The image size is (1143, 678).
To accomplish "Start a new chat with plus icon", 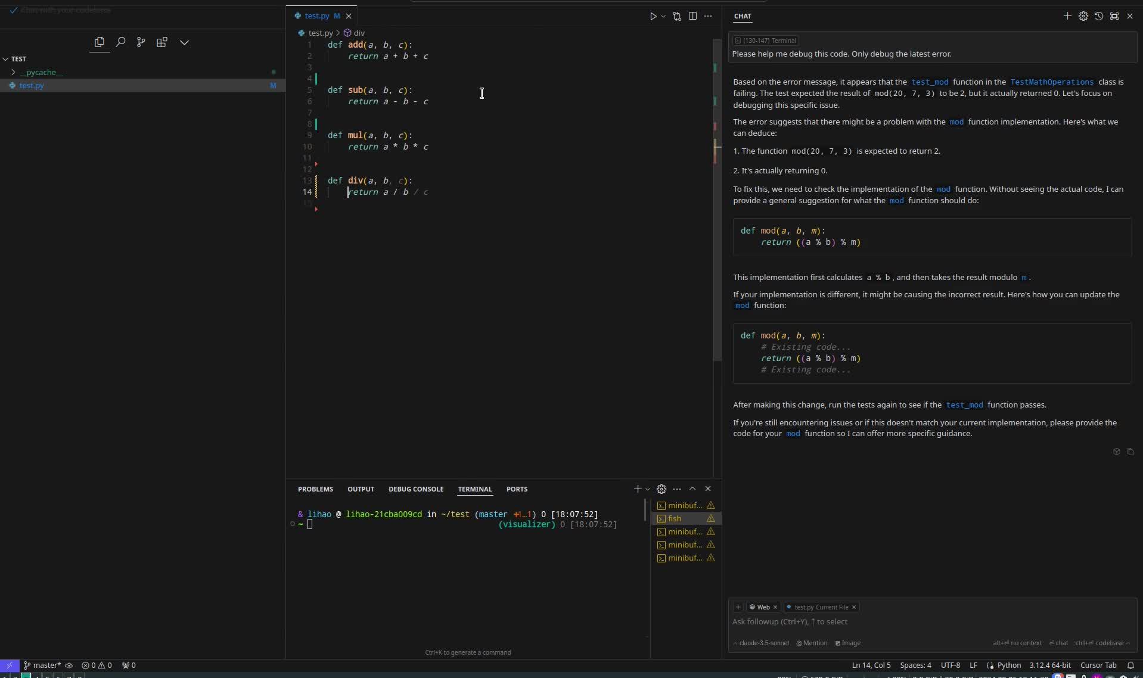I will pyautogui.click(x=1067, y=16).
